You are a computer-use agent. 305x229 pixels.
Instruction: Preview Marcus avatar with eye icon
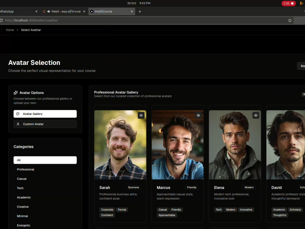point(198,115)
